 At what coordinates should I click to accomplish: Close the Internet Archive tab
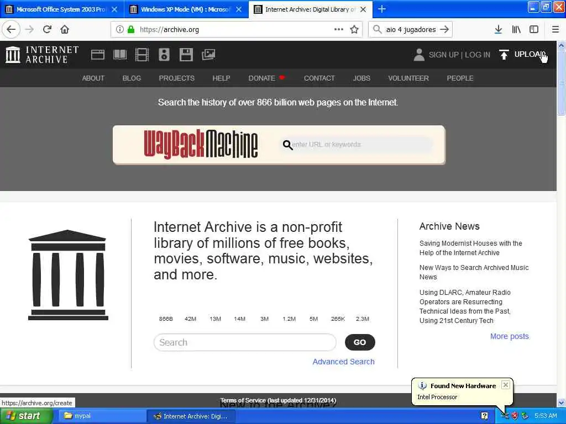[363, 9]
